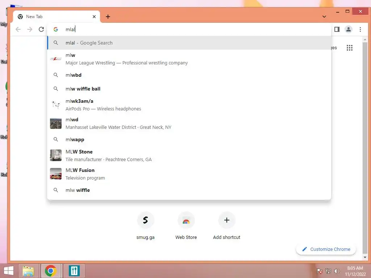The width and height of the screenshot is (371, 278).
Task: Open the side panel icon
Action: pos(337,29)
